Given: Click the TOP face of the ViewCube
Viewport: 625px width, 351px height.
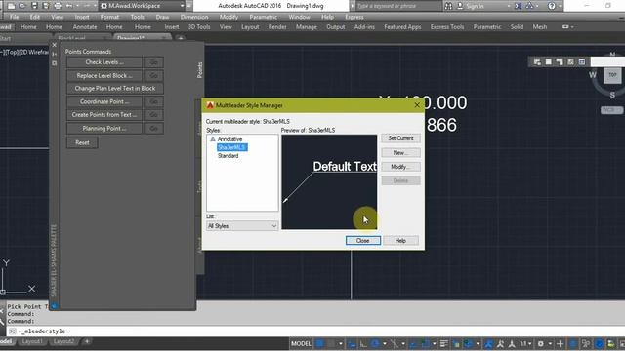Looking at the screenshot, I should [612, 75].
